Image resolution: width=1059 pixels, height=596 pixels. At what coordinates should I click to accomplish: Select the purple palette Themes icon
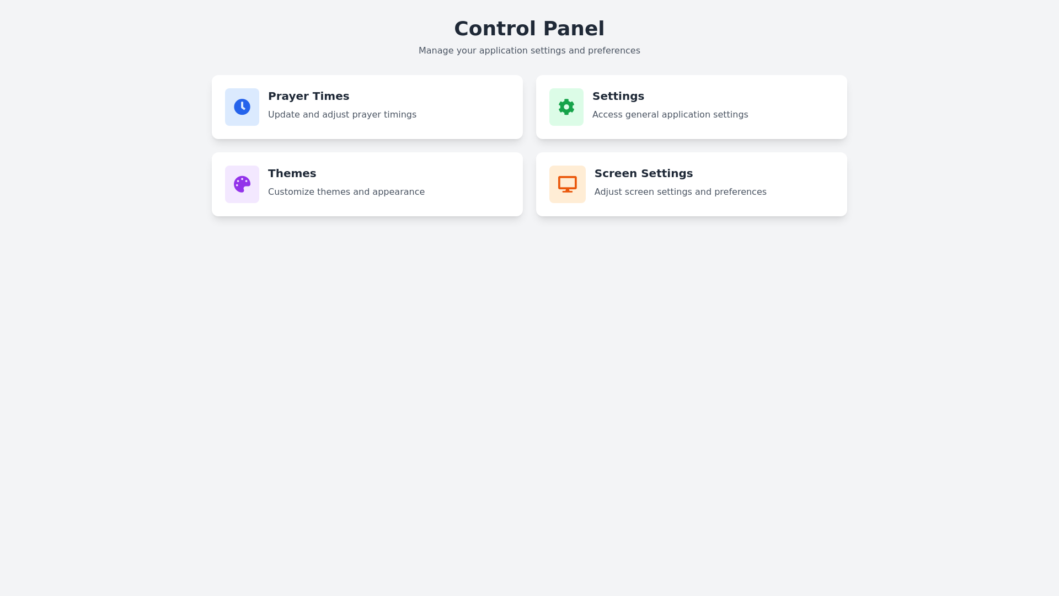click(x=242, y=184)
